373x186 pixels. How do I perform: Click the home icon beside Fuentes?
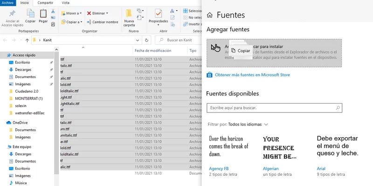(209, 15)
